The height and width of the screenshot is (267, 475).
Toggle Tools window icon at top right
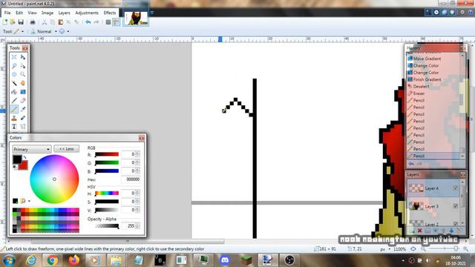point(428,12)
